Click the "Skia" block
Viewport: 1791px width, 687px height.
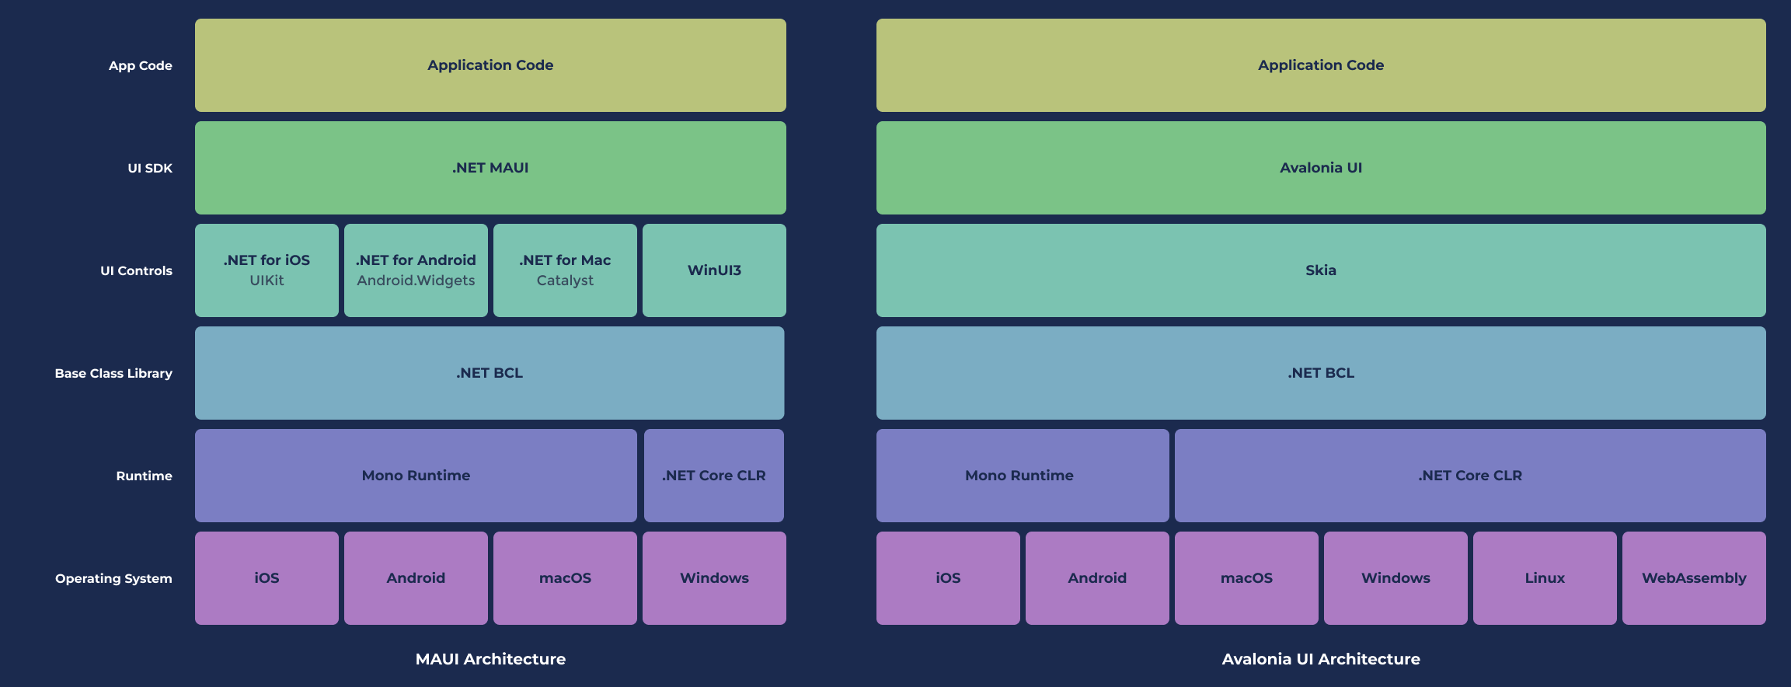click(1321, 270)
